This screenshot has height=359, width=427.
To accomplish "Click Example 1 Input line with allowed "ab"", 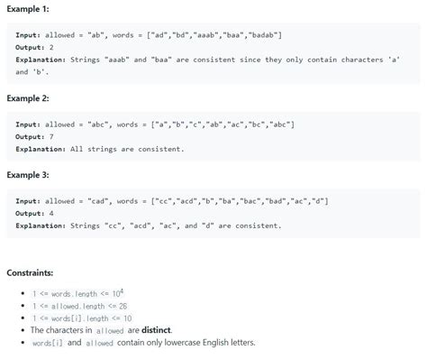I will pos(149,35).
